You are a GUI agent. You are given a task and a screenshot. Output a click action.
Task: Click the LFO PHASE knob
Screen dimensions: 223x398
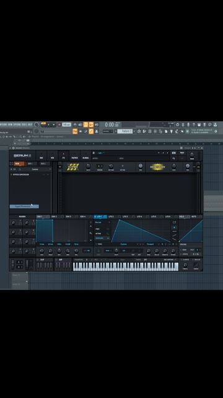(x=173, y=251)
